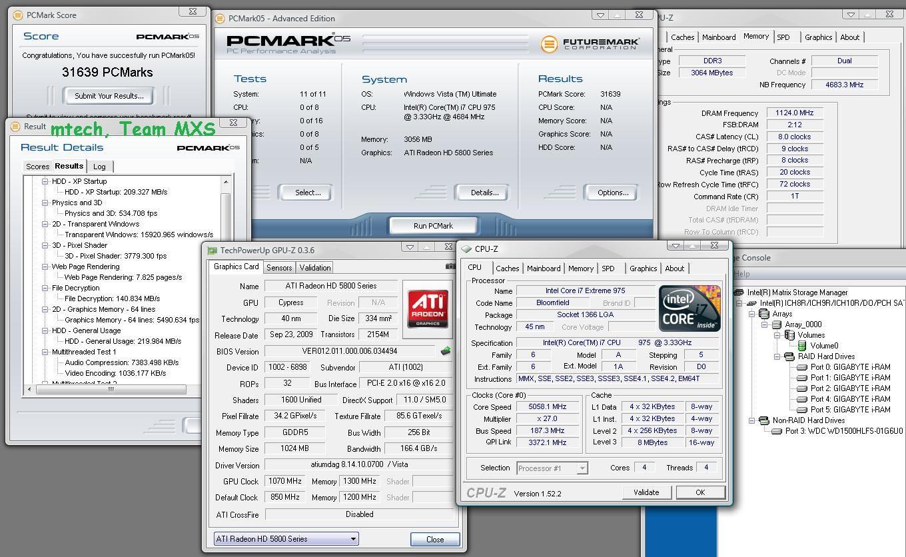Open the Caches tab in front CPU-Z window

(x=507, y=269)
